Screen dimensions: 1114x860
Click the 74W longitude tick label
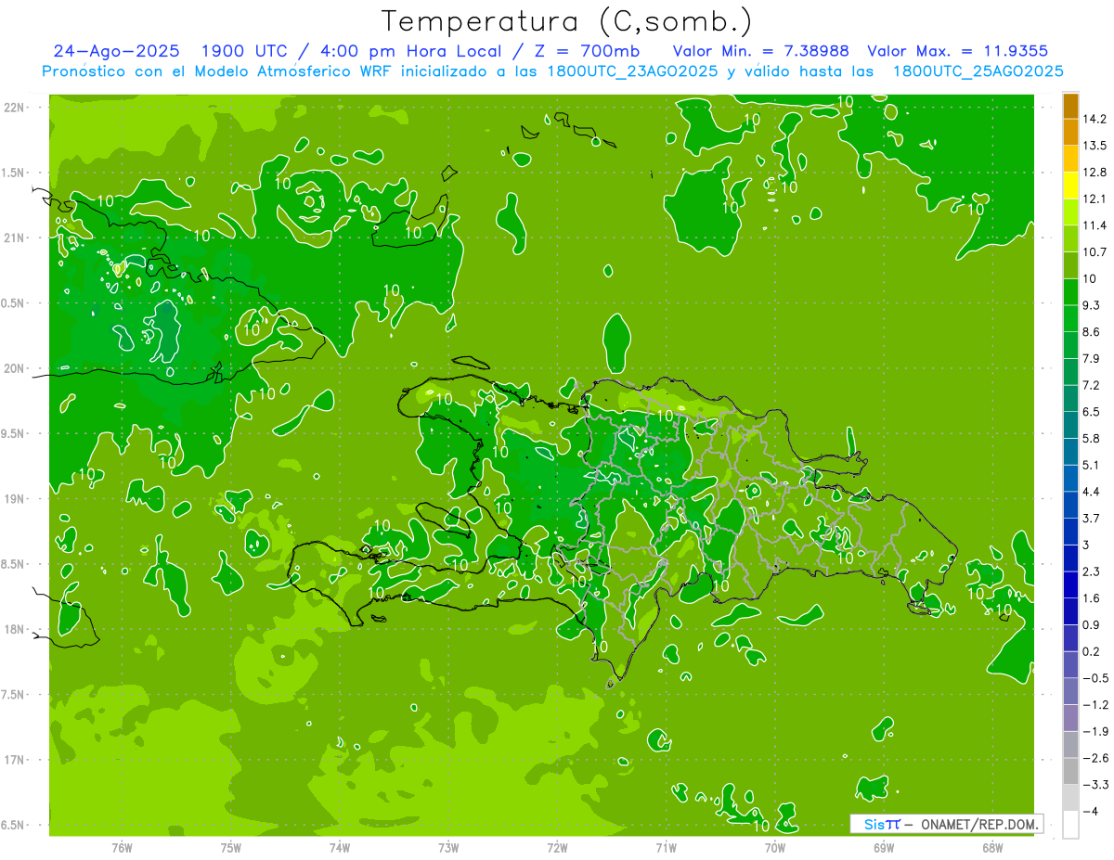point(340,848)
